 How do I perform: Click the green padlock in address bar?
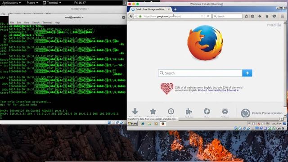(140, 16)
